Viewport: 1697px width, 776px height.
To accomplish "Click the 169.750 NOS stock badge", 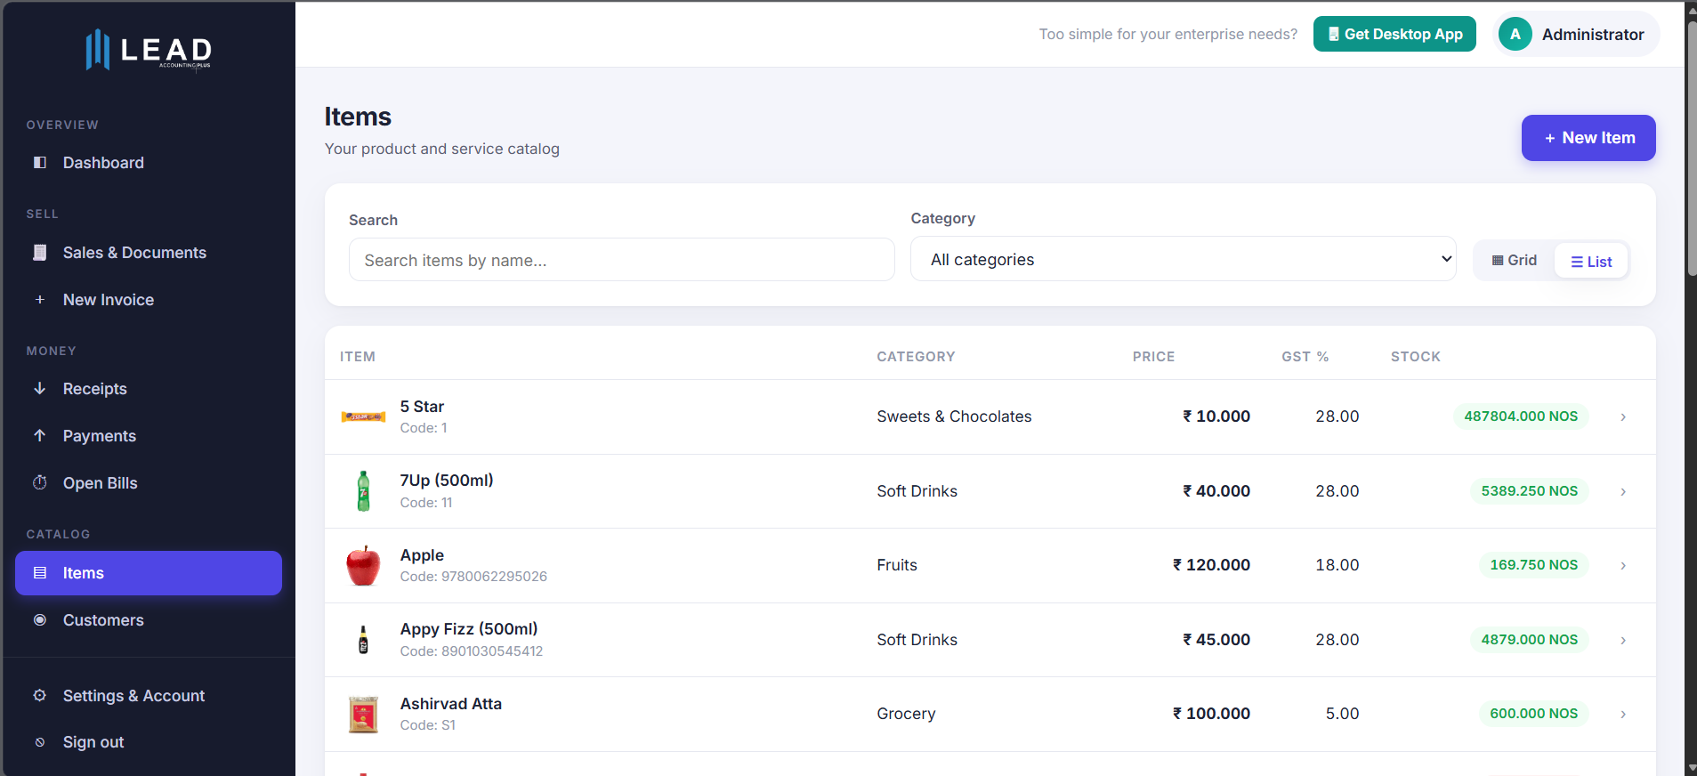I will pyautogui.click(x=1533, y=565).
